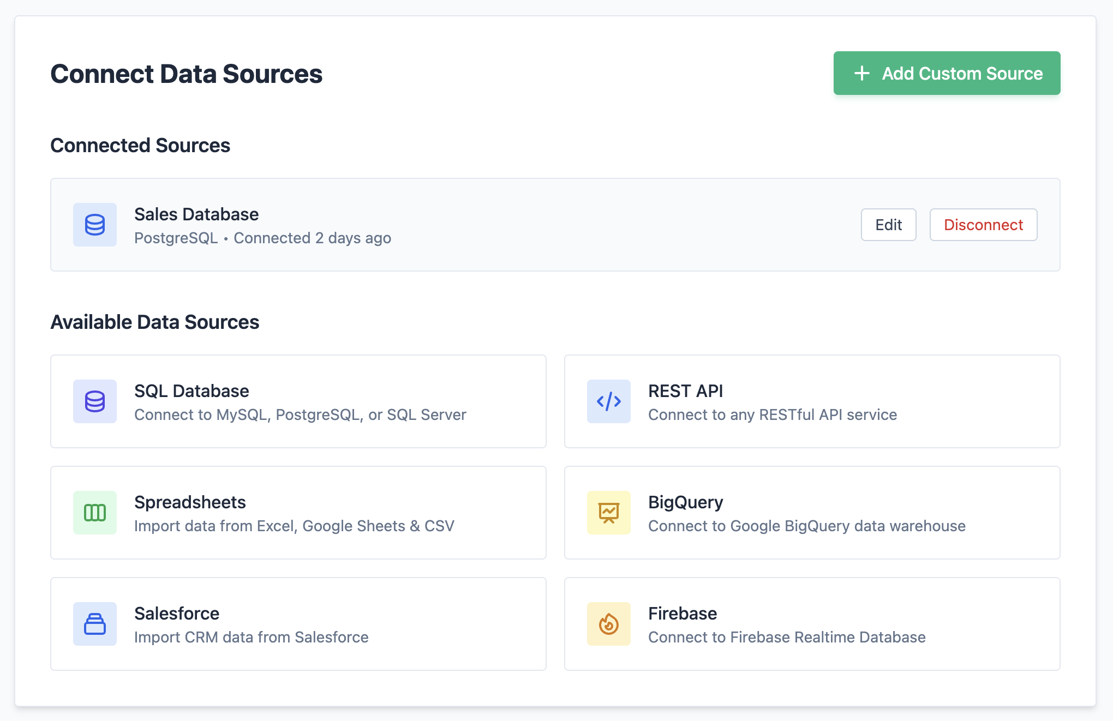This screenshot has height=721, width=1113.
Task: Click the plus icon on Add Custom Source
Action: [x=861, y=73]
